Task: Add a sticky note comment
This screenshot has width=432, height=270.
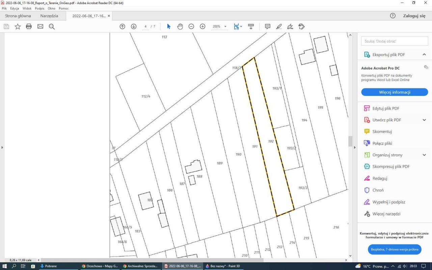Action: (268, 26)
